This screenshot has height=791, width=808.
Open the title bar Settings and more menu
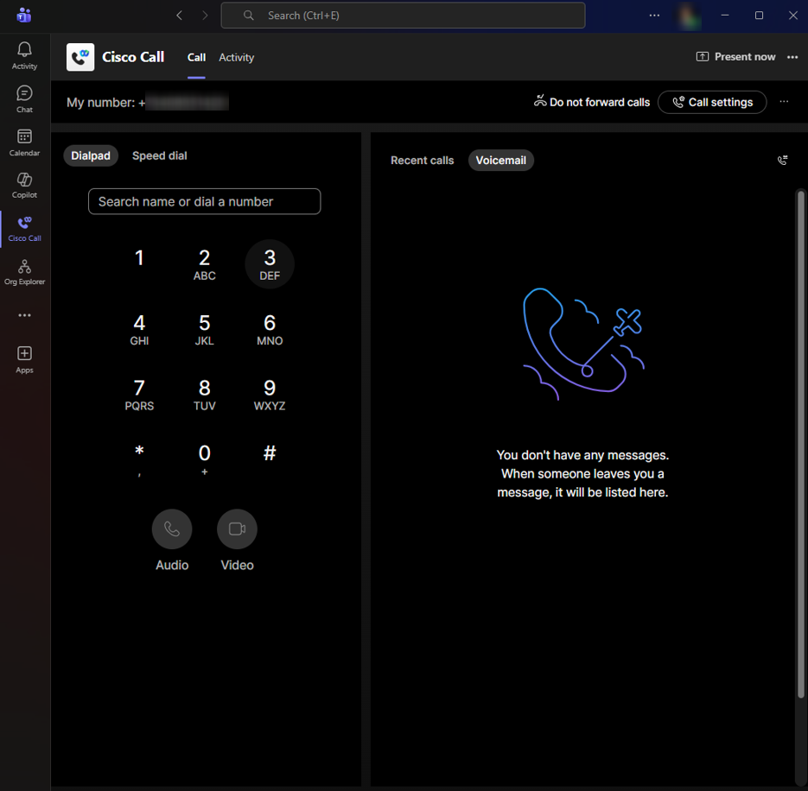coord(654,16)
